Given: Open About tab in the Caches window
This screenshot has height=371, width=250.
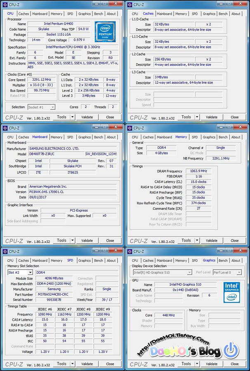Looking at the screenshot, I should (x=236, y=14).
